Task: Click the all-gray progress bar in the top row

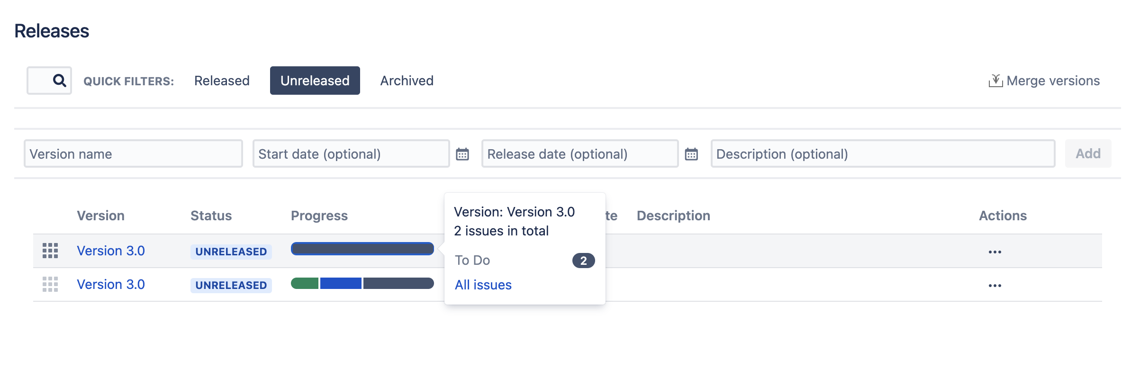Action: pos(362,249)
